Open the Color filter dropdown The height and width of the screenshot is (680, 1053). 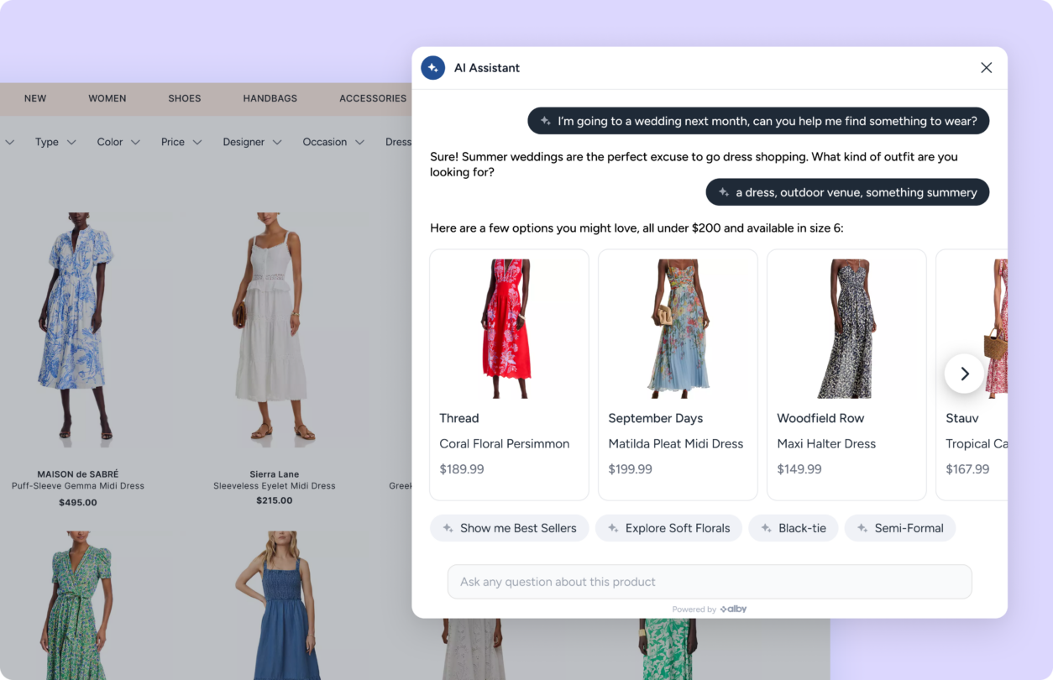point(118,142)
